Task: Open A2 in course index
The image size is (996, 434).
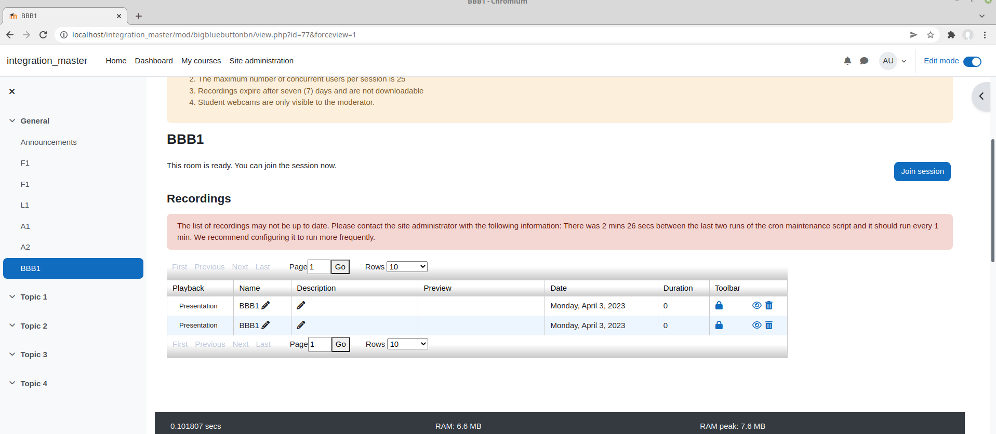Action: pyautogui.click(x=25, y=247)
